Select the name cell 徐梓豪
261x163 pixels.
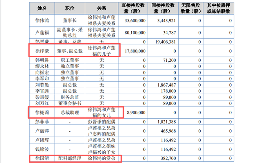(42, 51)
